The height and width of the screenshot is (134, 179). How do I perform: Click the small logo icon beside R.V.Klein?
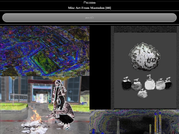tap(85, 2)
